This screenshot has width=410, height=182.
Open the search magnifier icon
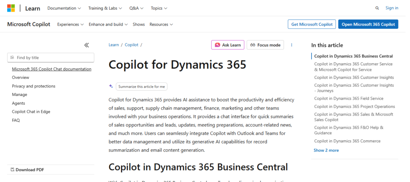pos(377,8)
